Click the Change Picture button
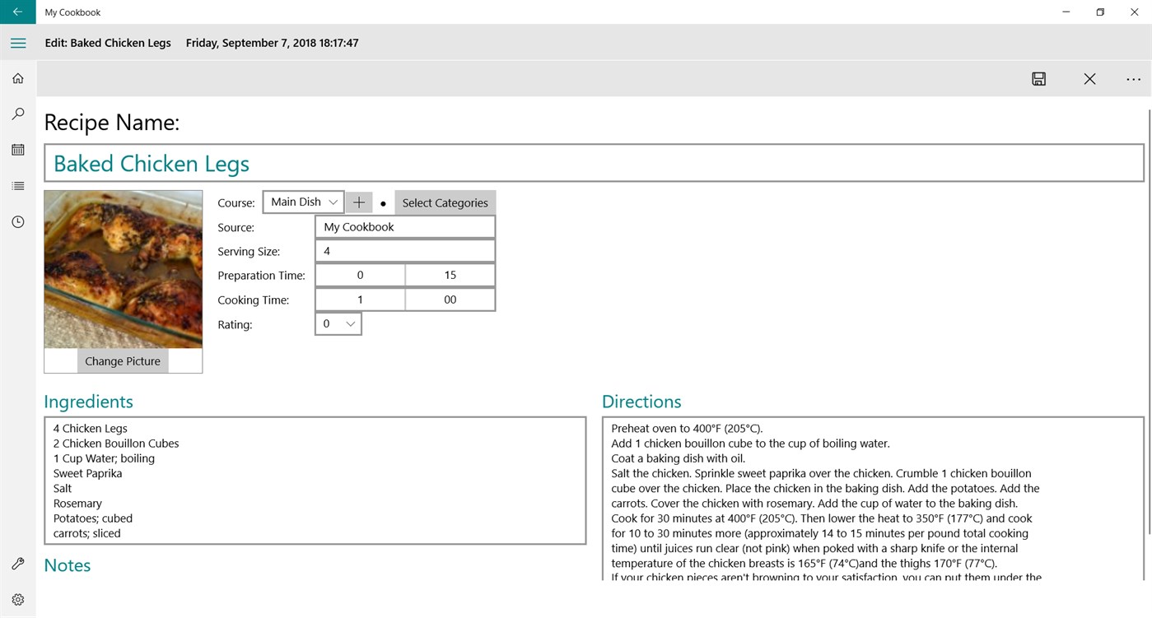This screenshot has height=618, width=1152. [x=122, y=360]
